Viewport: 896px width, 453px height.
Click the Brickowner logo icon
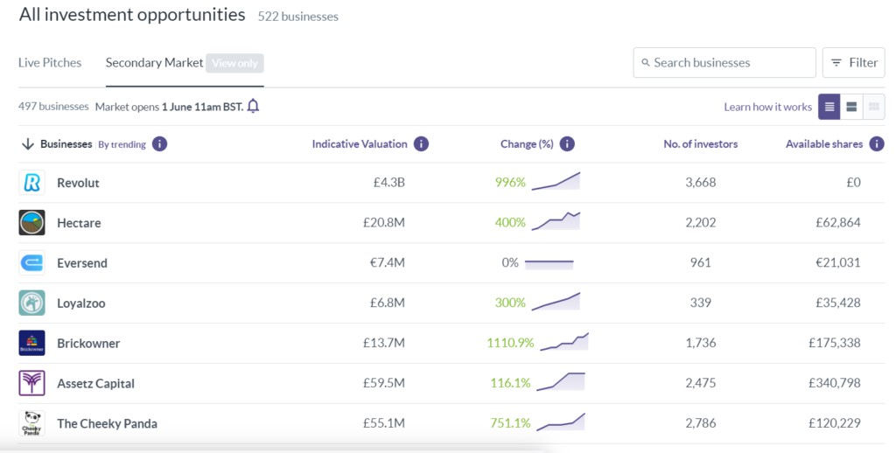tap(32, 343)
